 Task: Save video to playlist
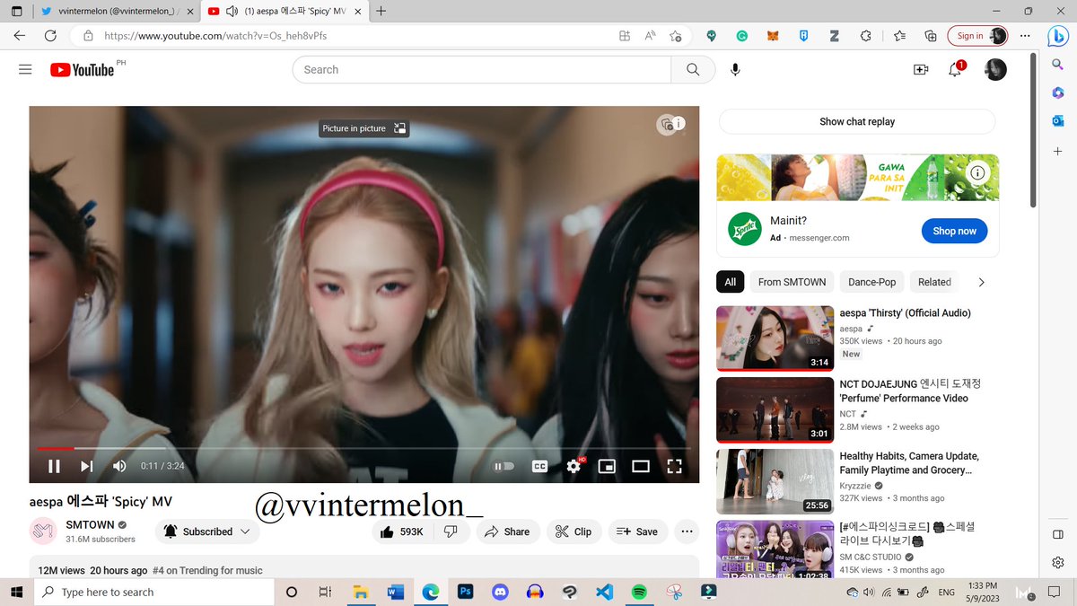tap(637, 531)
